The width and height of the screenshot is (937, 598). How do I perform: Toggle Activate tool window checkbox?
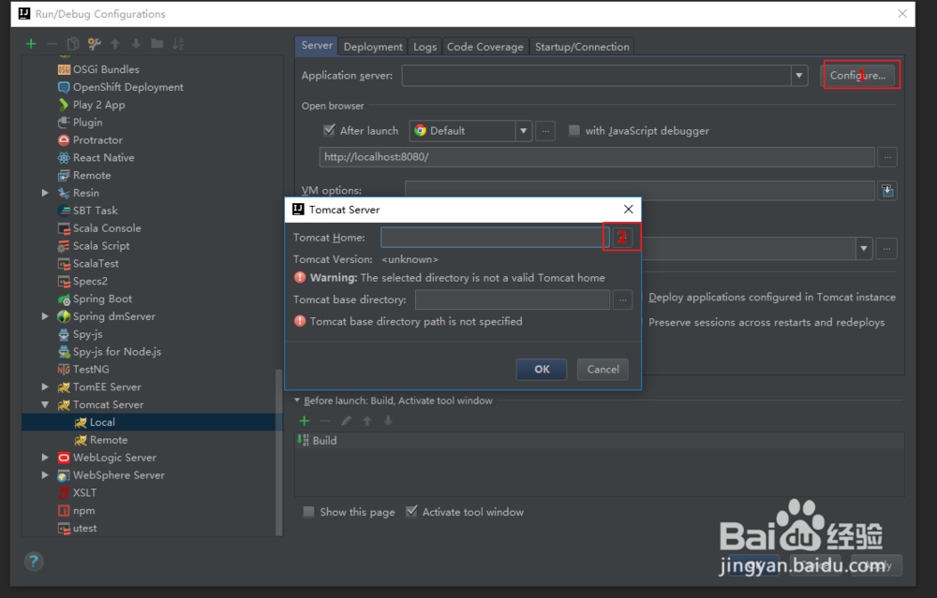tap(411, 512)
